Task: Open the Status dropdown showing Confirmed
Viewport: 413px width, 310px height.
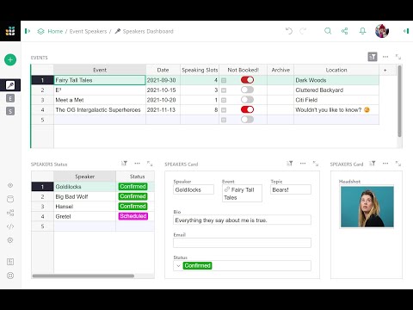Action: click(x=242, y=265)
